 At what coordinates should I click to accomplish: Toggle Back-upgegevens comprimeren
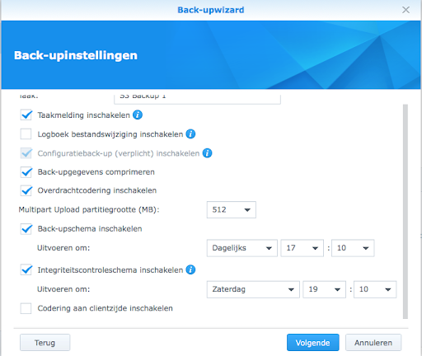click(x=26, y=172)
